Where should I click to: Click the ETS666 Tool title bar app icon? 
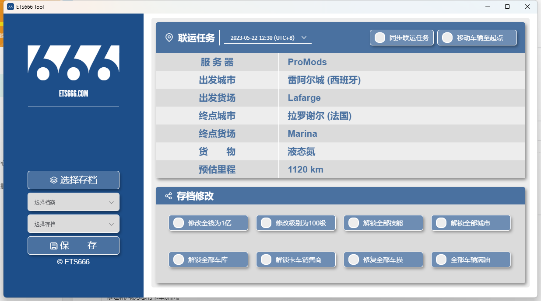pos(11,7)
